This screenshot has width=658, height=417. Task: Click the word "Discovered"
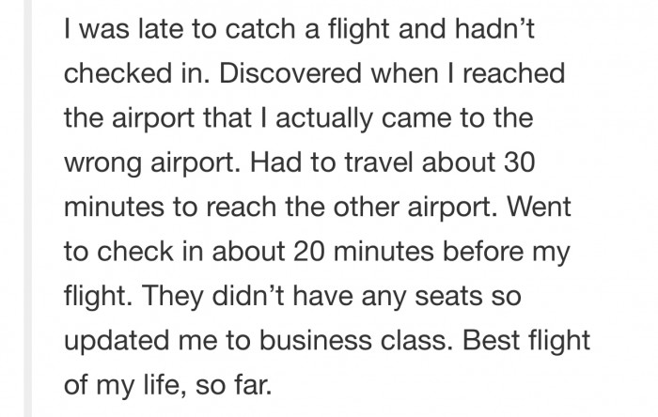290,73
